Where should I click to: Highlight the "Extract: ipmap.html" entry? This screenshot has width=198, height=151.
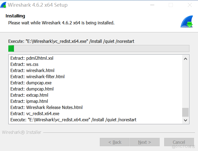coord(29,101)
